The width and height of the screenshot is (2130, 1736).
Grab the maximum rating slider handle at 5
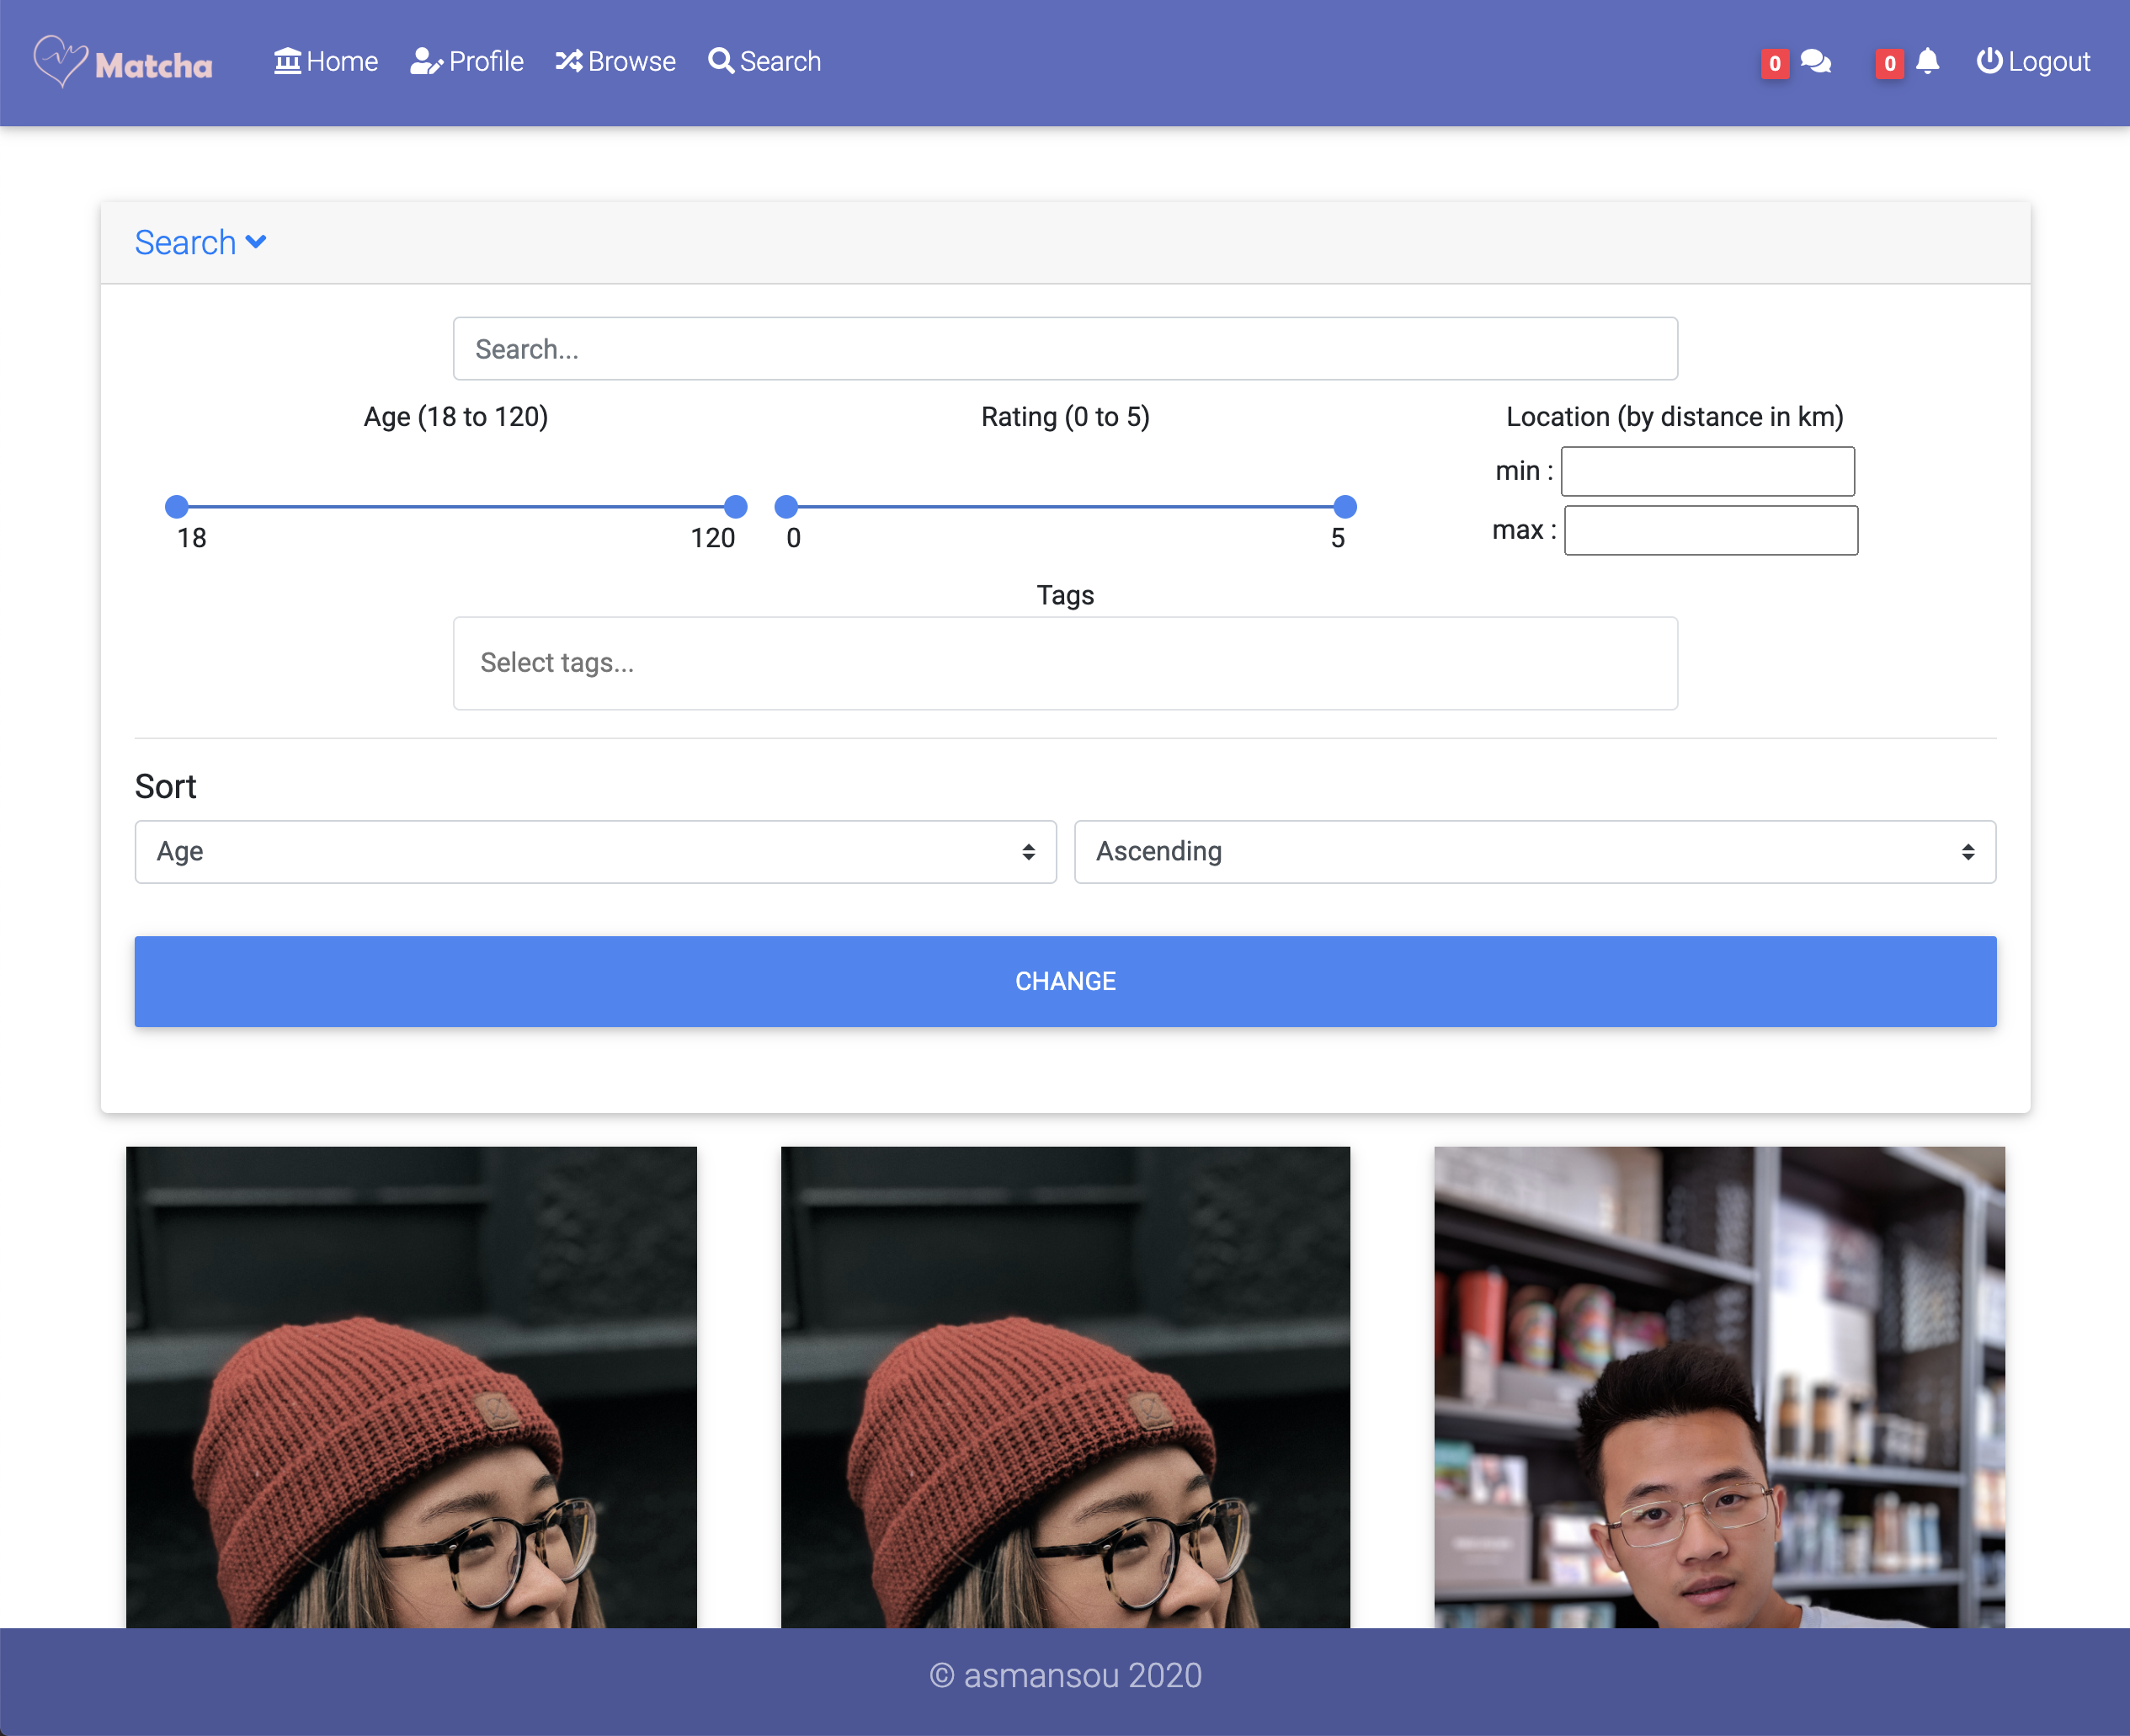(x=1345, y=507)
